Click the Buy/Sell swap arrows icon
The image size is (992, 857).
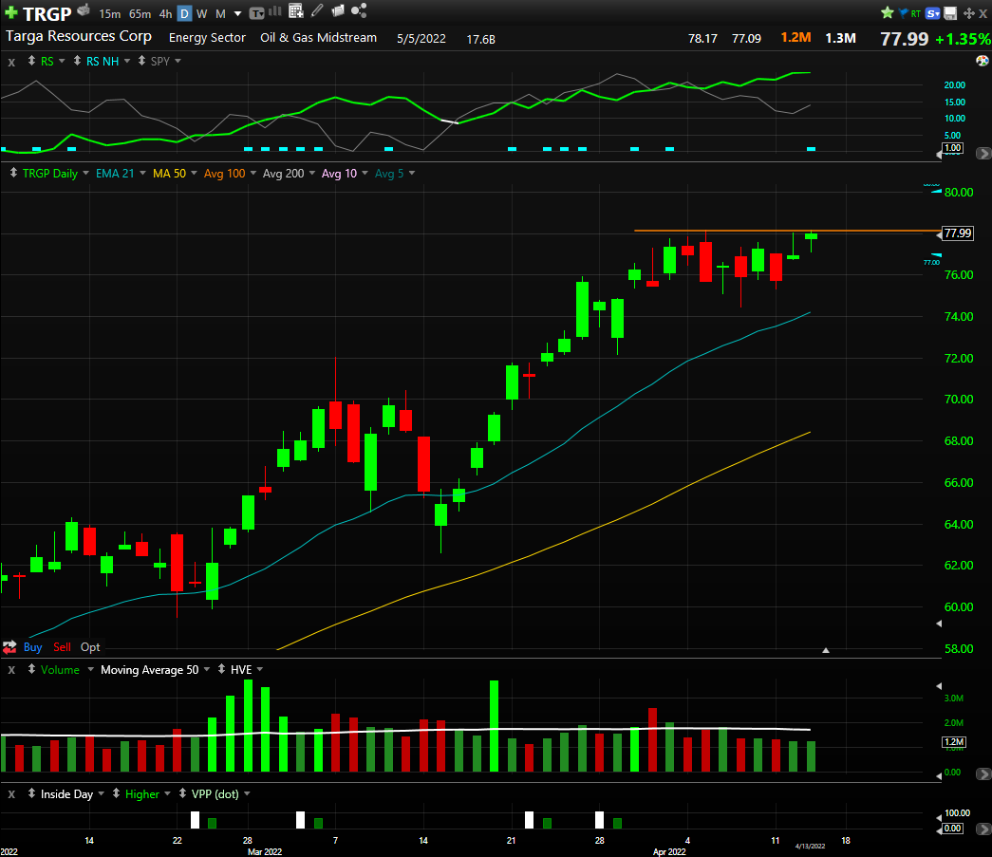click(x=9, y=647)
